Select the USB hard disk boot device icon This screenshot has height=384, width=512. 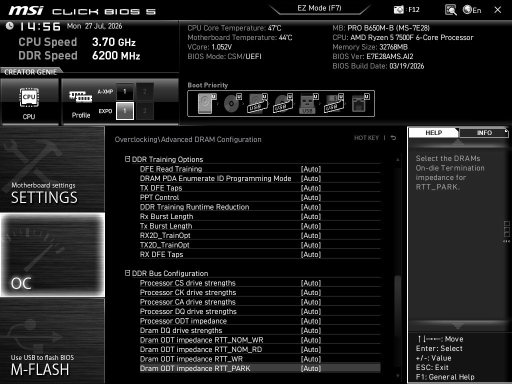[x=257, y=103]
